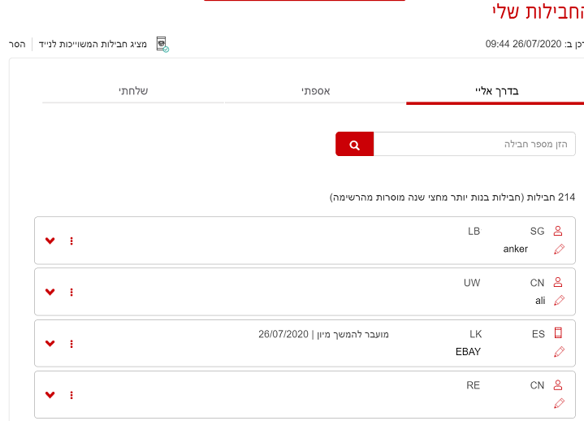
Task: Expand the EBAY package row chevron
Action: [x=50, y=344]
